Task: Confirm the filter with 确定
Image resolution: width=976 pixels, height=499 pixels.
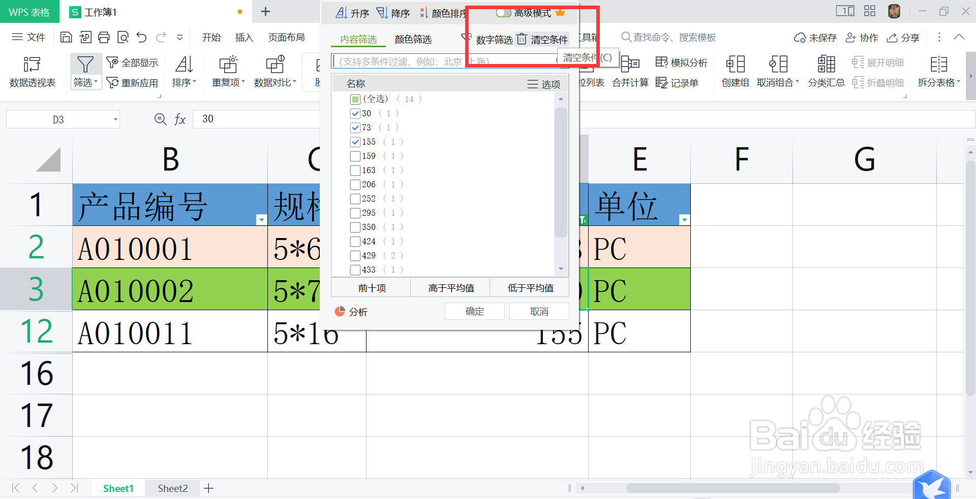Action: (x=474, y=311)
